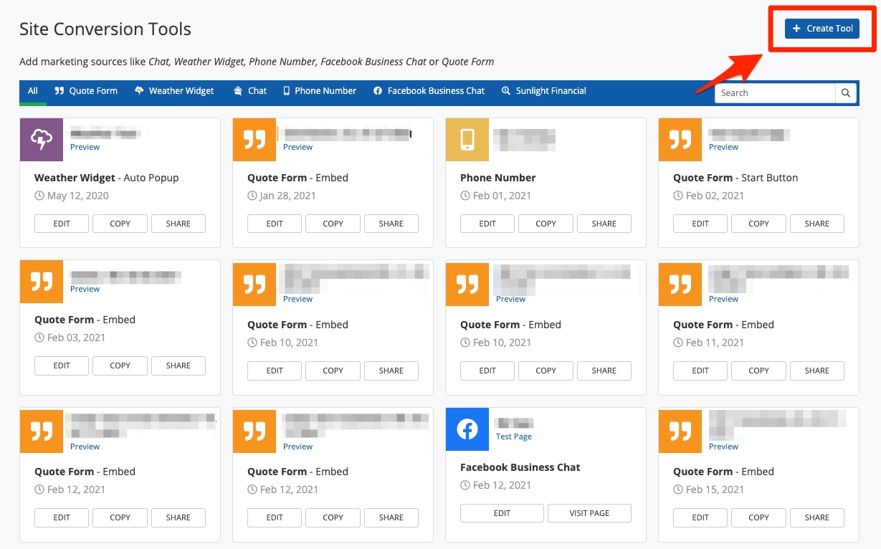Click the orange quote icon dated Jan 28, 2021

click(x=254, y=140)
